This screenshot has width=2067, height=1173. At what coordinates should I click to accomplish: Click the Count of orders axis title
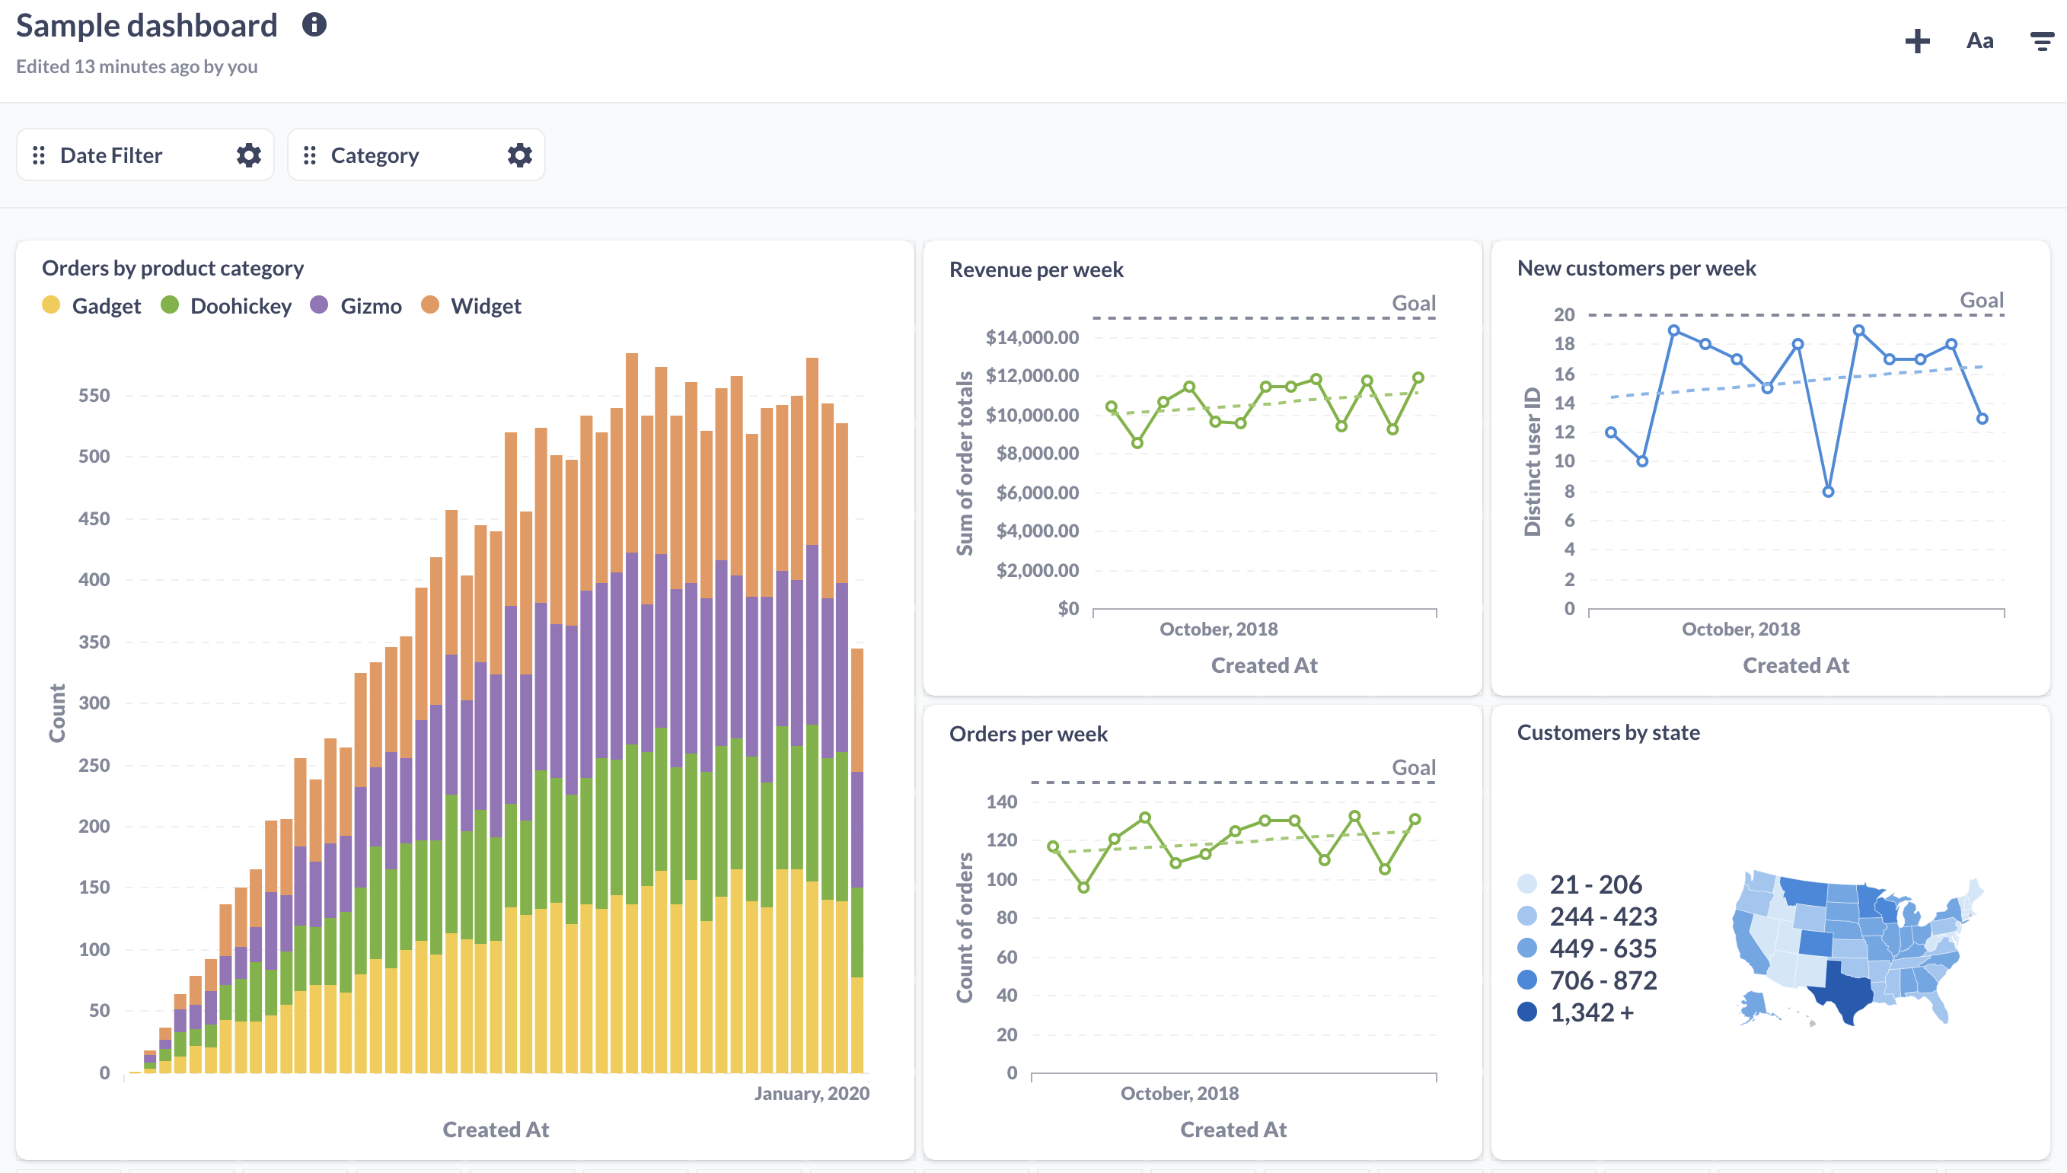click(x=965, y=927)
